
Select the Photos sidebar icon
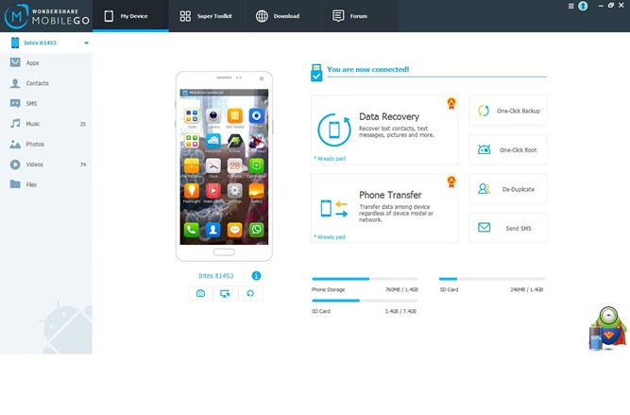pyautogui.click(x=15, y=144)
